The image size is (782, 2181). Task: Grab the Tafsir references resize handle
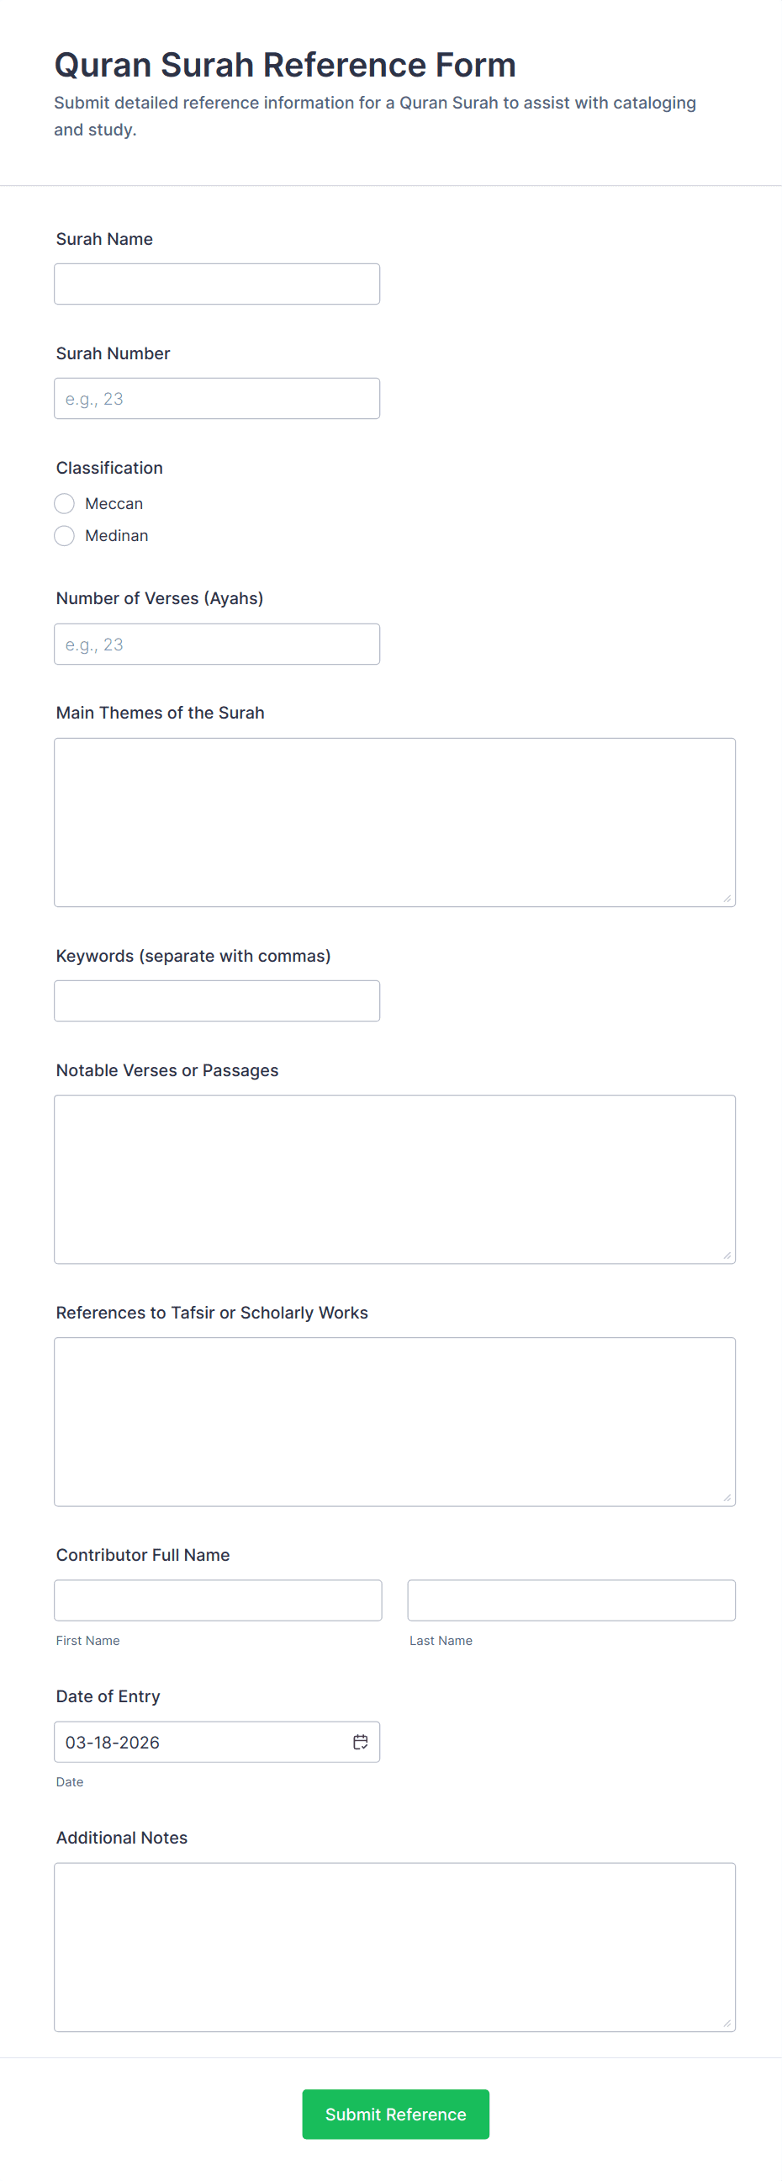tap(727, 1498)
